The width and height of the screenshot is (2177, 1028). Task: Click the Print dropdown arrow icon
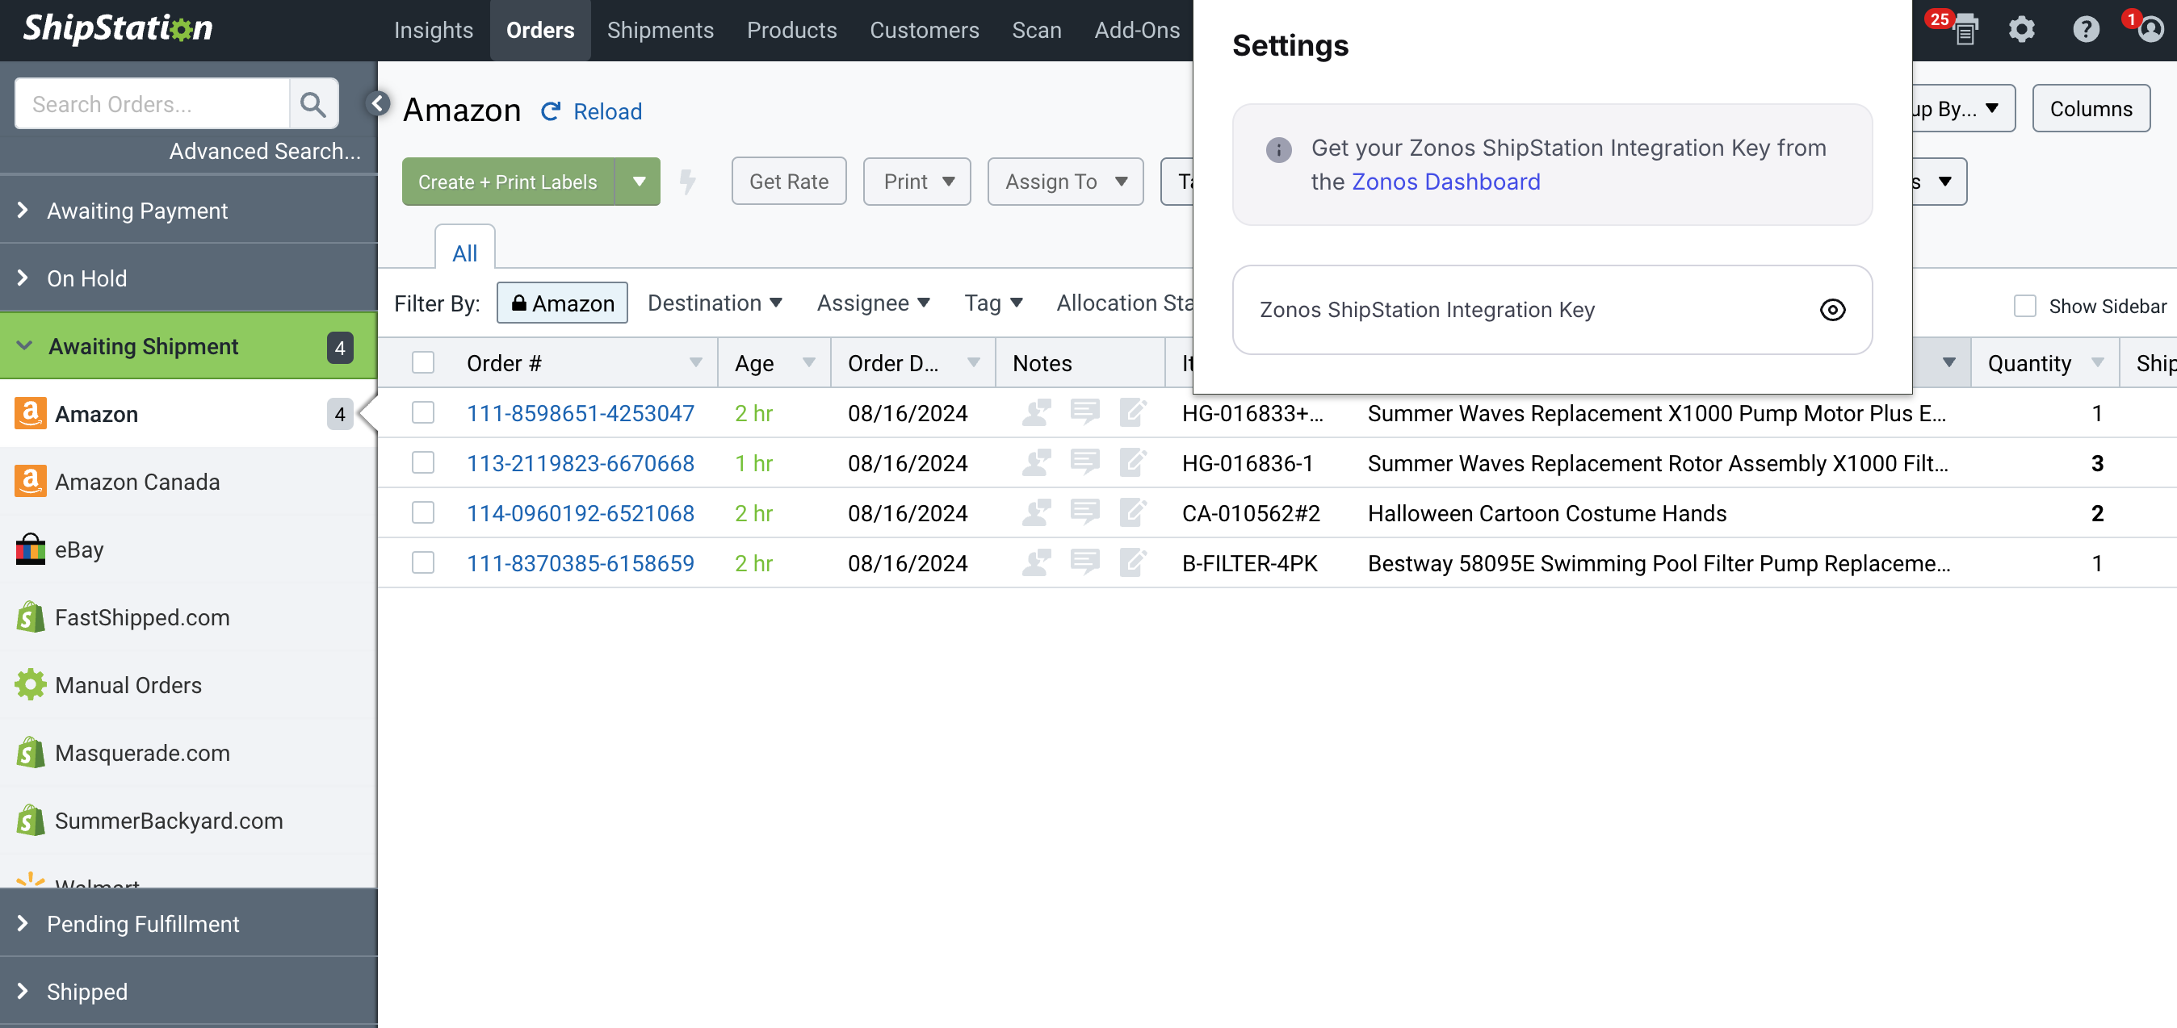pos(948,181)
